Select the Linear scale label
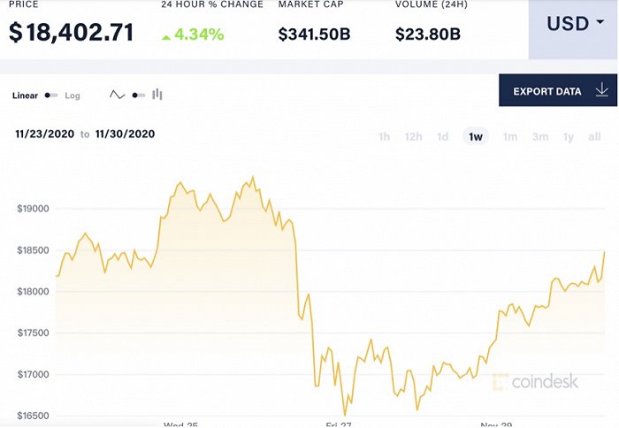 point(26,96)
